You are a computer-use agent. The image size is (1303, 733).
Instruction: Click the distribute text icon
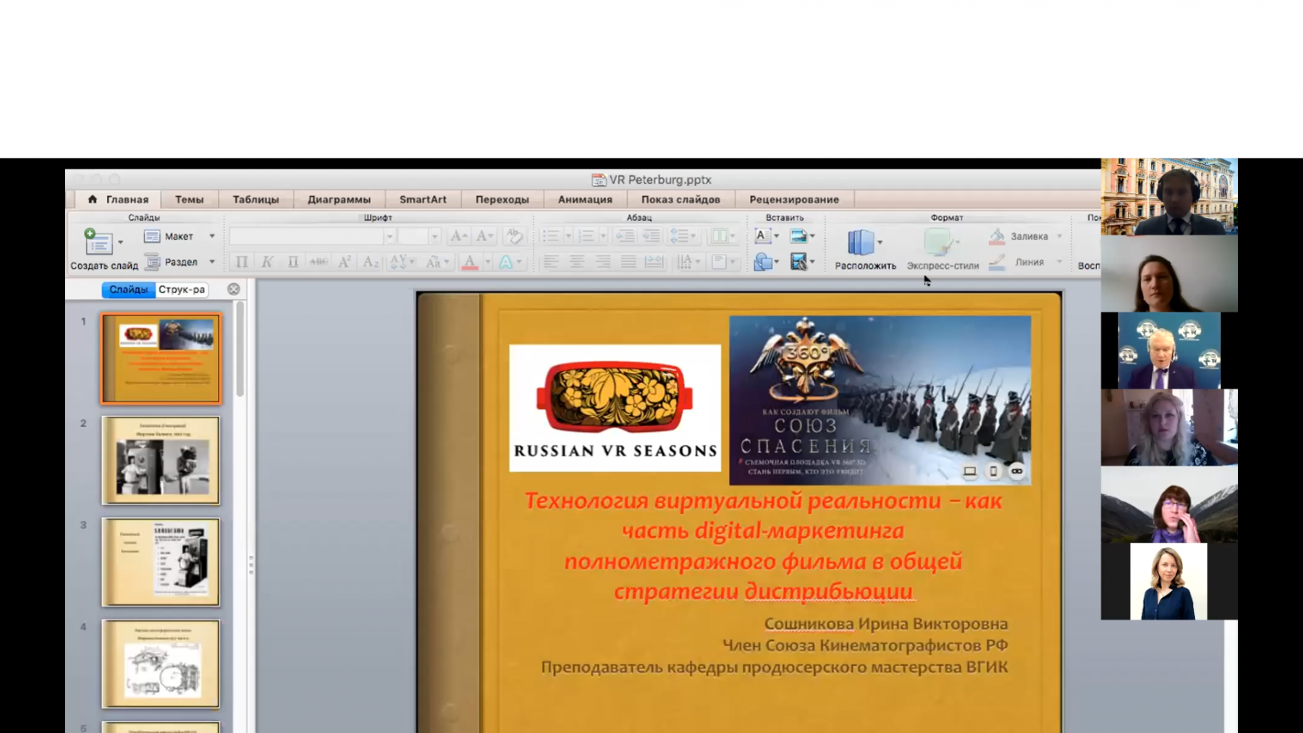click(654, 262)
